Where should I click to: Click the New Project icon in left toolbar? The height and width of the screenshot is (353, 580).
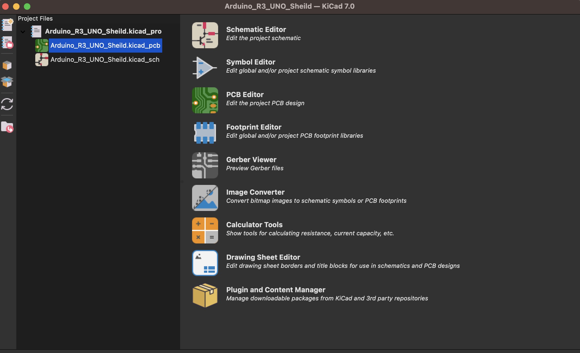[x=7, y=25]
